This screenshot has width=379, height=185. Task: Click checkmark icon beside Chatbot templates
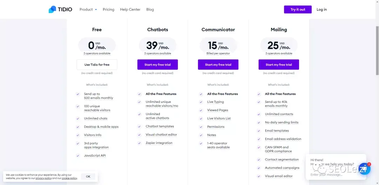pyautogui.click(x=139, y=127)
